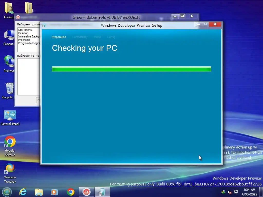Close the Windows Developer Preview Setup window
This screenshot has height=197, width=263.
pos(215,24)
